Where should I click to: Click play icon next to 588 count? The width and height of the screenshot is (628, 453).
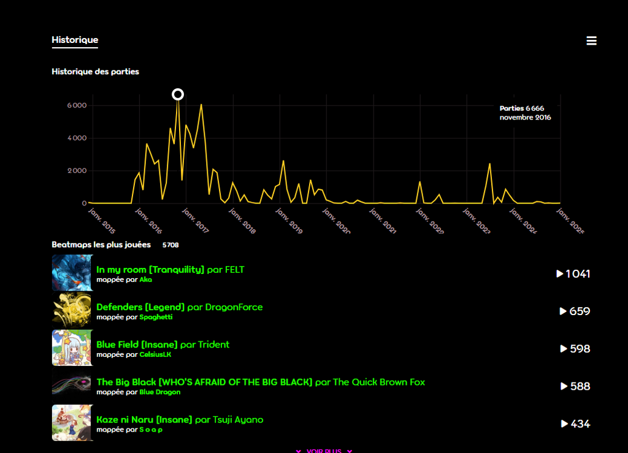pyautogui.click(x=564, y=386)
